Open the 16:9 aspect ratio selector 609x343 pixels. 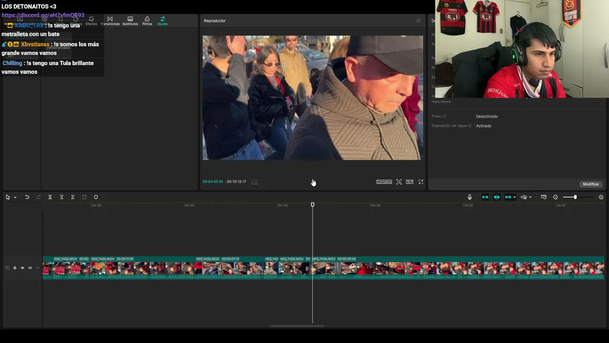[x=410, y=182]
